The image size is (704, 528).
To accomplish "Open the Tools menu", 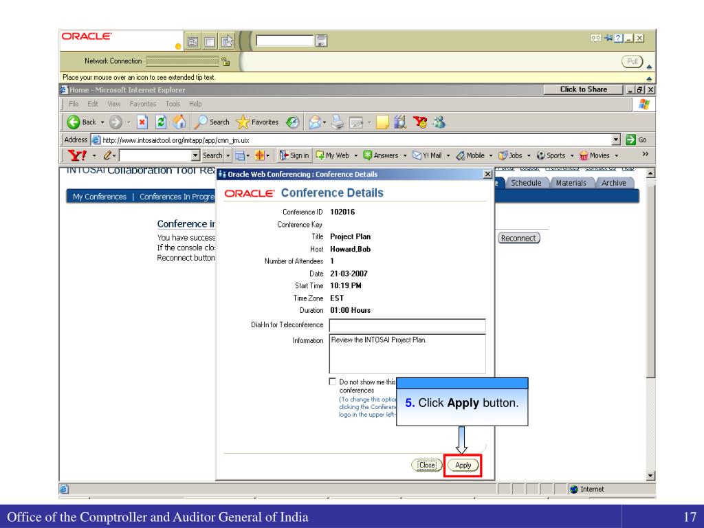I will pos(173,104).
